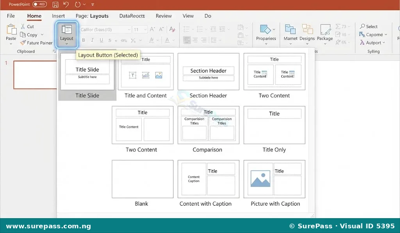The image size is (400, 233).
Task: Click the Designs icon
Action: [307, 29]
